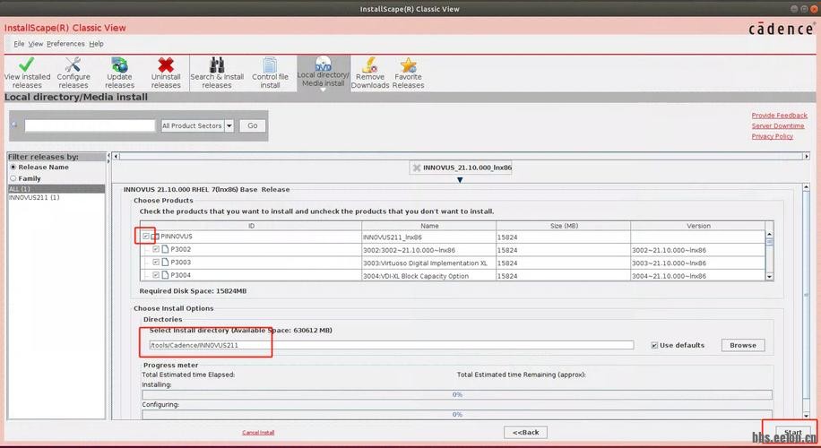Click the Go button
Screen dimensions: 821x448
click(253, 125)
